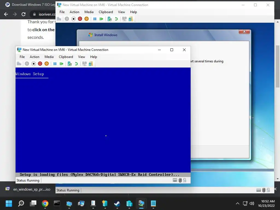Click the Download Windows 7 ISO browser tab
280x210 pixels.
coord(30,5)
